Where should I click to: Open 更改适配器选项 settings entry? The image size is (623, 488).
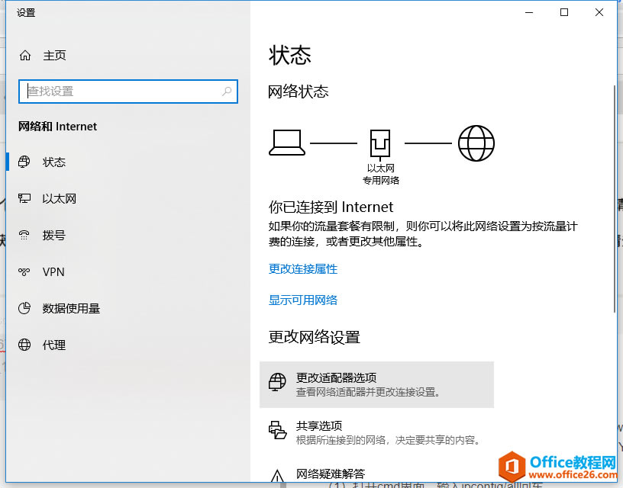(x=376, y=384)
